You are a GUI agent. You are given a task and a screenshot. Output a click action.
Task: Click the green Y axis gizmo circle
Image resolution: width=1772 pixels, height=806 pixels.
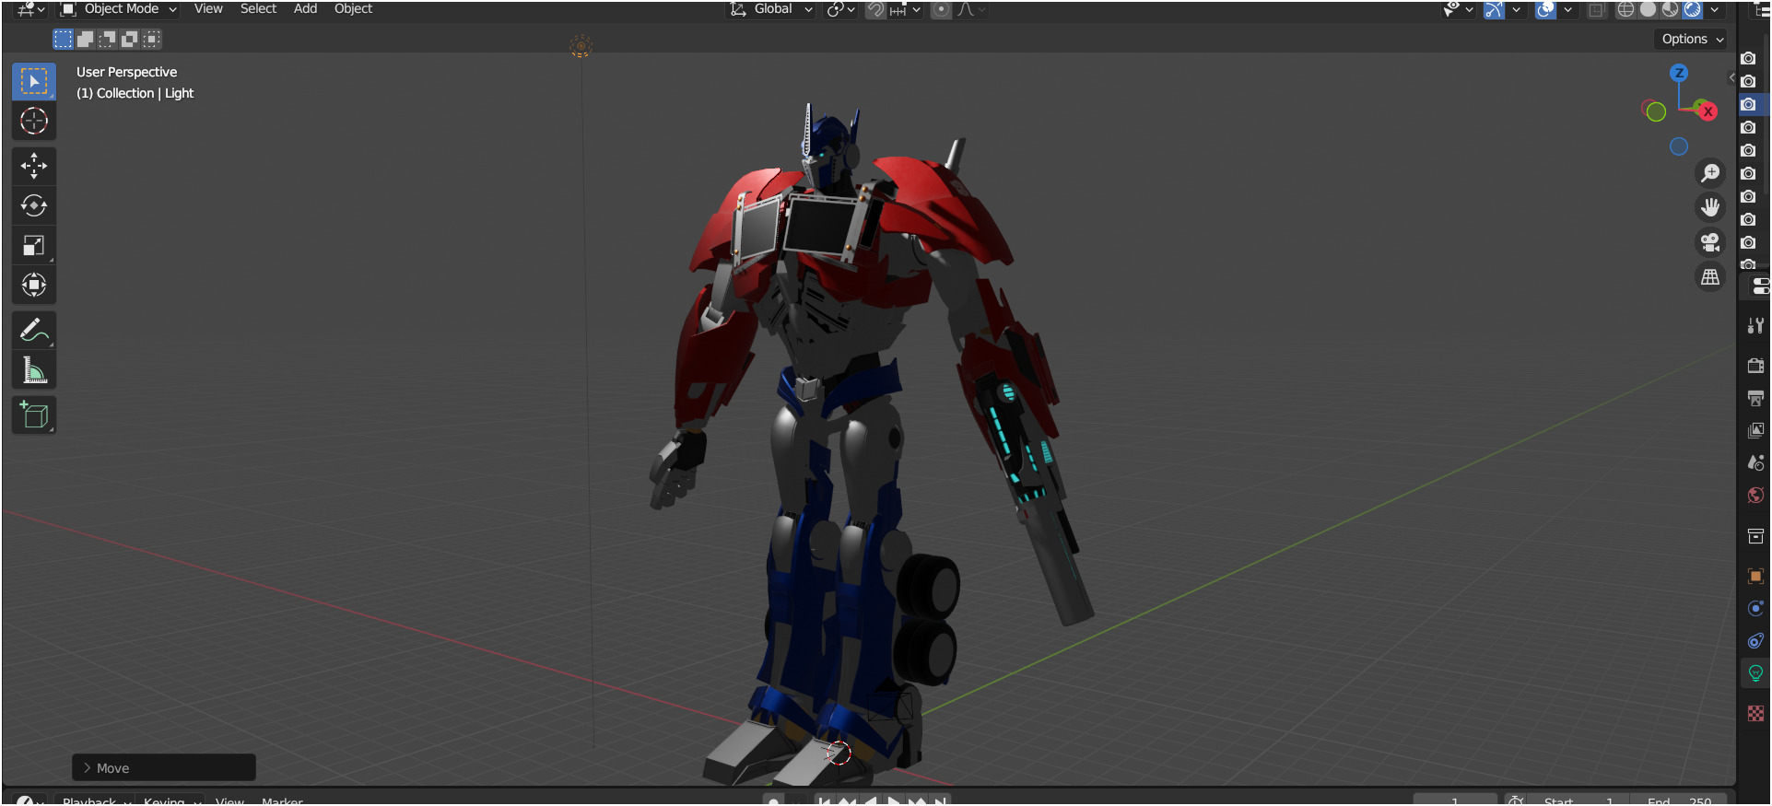[1656, 111]
